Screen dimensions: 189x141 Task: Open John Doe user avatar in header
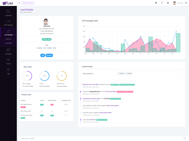coord(175,3)
